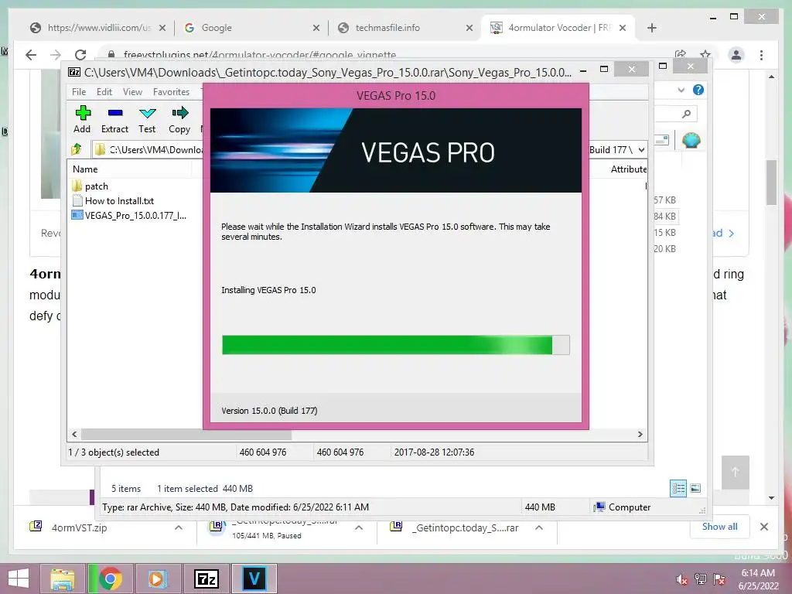Open the Build 177 path dropdown in Explorer
The width and height of the screenshot is (792, 594).
click(x=641, y=149)
